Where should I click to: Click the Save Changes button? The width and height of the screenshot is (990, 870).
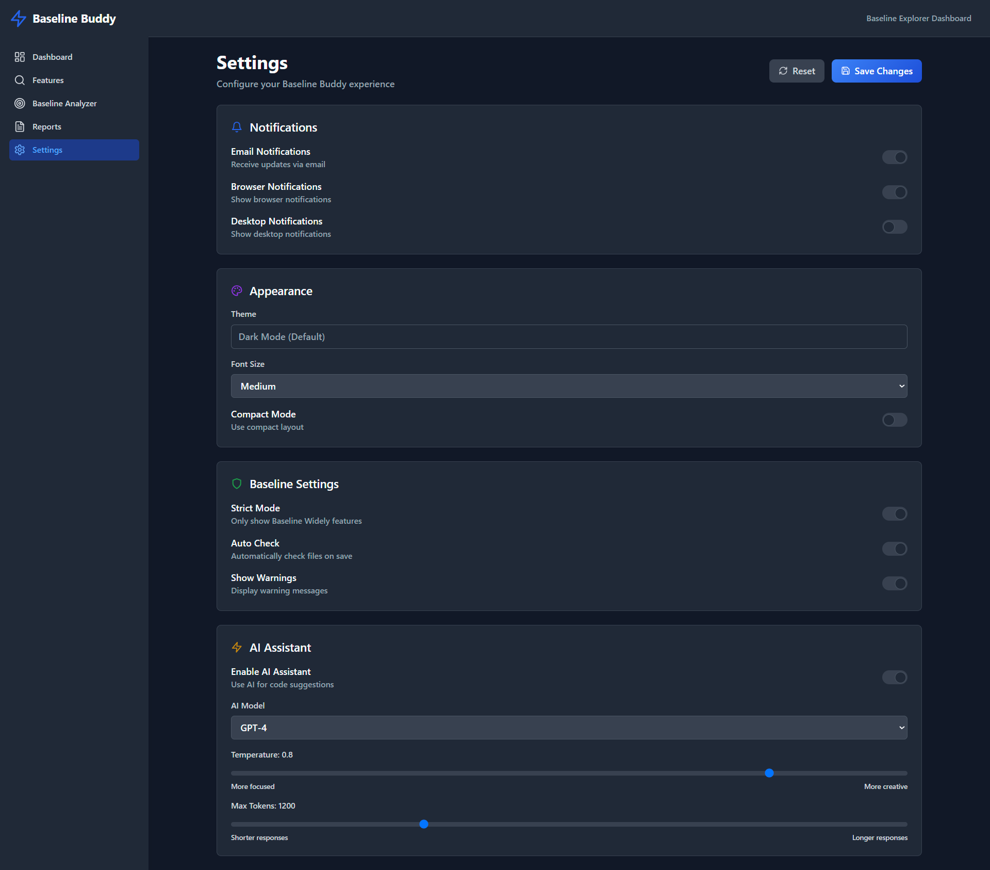click(876, 71)
